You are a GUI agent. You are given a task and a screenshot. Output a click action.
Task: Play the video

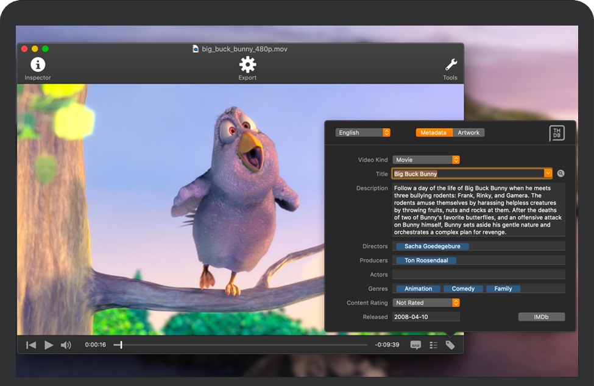[49, 345]
